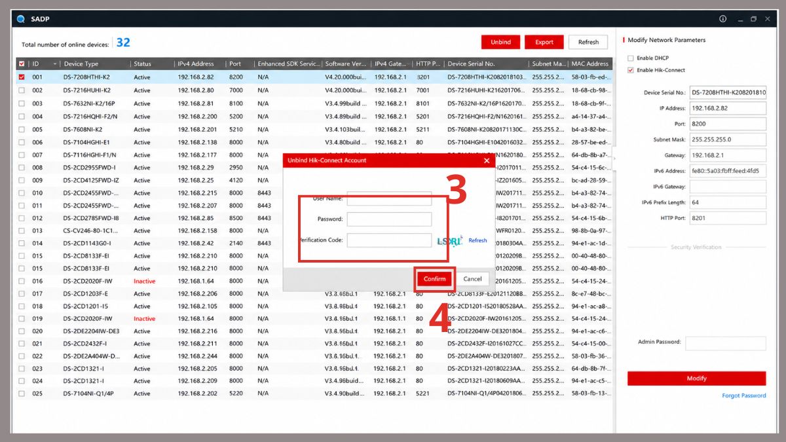Sort by the IPv4 Address column header
This screenshot has width=786, height=442.
point(195,64)
